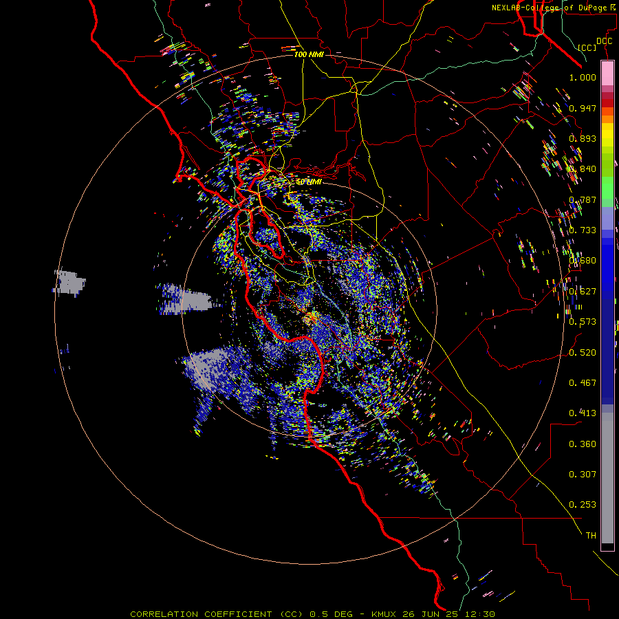
Task: Click the [CC] unit label
Action: pyautogui.click(x=587, y=47)
